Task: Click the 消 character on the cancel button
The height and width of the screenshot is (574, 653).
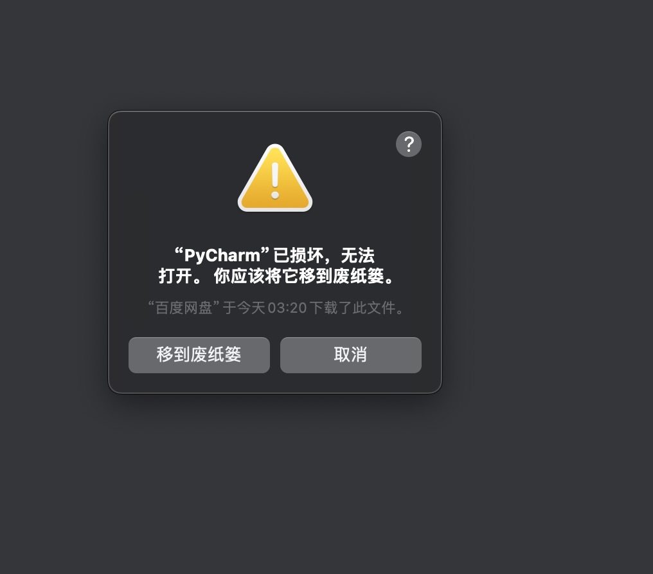Action: click(x=359, y=355)
